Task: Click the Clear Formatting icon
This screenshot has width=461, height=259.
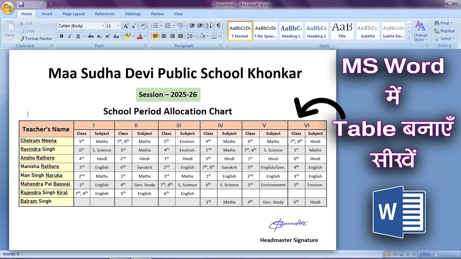Action: click(143, 26)
